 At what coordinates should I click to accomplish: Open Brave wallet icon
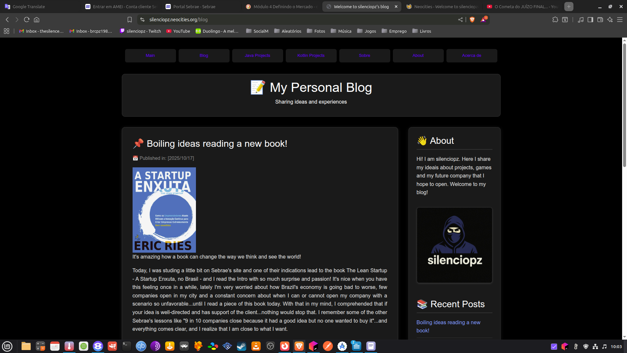(x=600, y=20)
